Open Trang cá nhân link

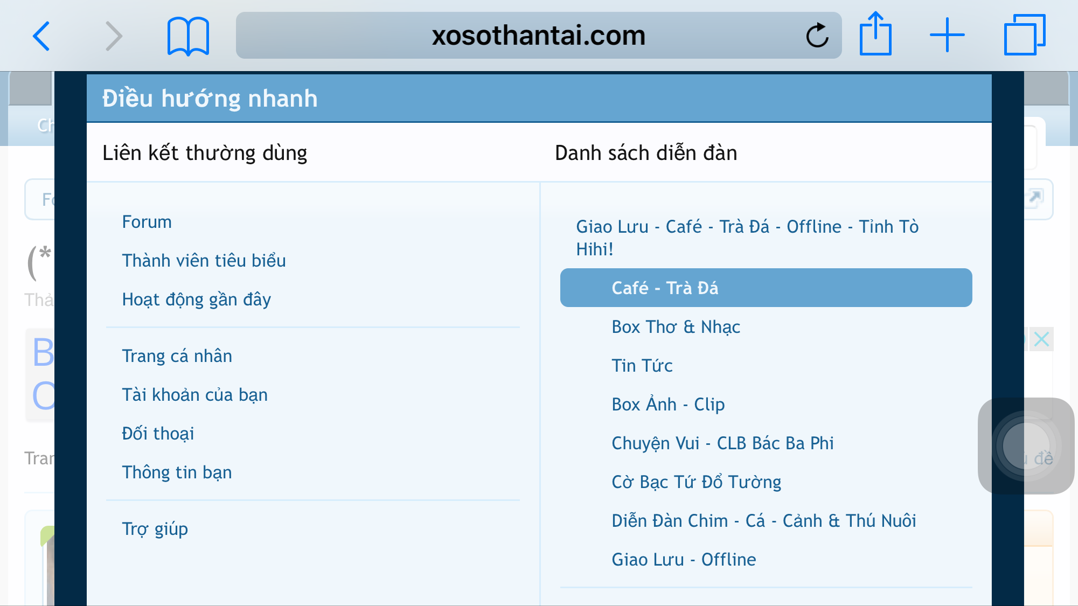(x=177, y=356)
